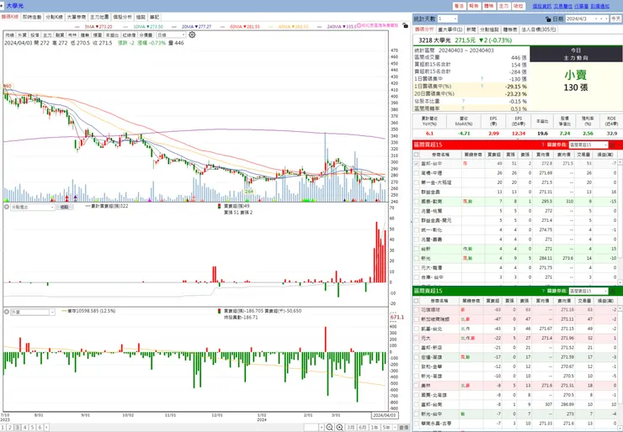The image size is (623, 432).
Task: Click the 看法 button
Action: (x=459, y=6)
